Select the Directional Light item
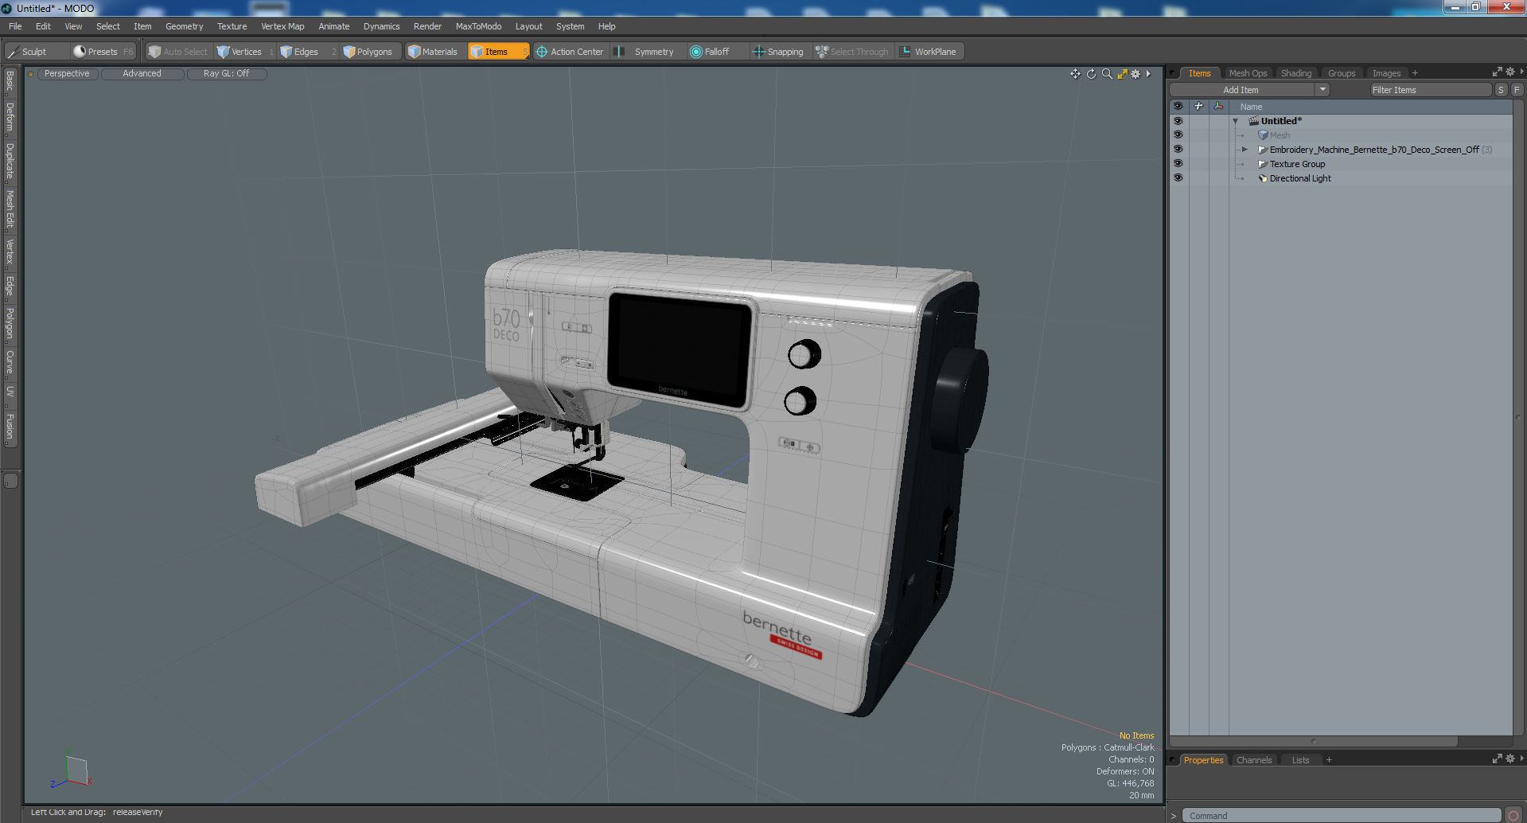Image resolution: width=1527 pixels, height=823 pixels. 1300,178
